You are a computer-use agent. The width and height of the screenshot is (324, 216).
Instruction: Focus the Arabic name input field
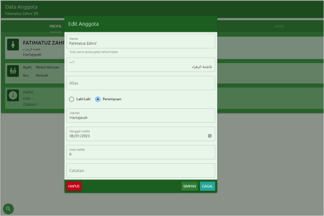(140, 66)
